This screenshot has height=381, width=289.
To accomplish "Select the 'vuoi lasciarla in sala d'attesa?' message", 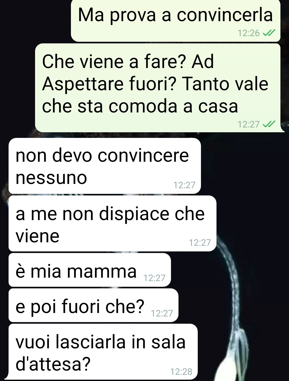I will pyautogui.click(x=103, y=352).
